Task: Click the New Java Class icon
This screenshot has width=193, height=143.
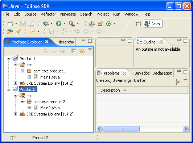Action: pos(109,24)
